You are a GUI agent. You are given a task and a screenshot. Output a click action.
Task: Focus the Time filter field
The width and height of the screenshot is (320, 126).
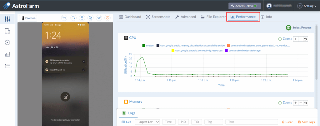[169, 122]
